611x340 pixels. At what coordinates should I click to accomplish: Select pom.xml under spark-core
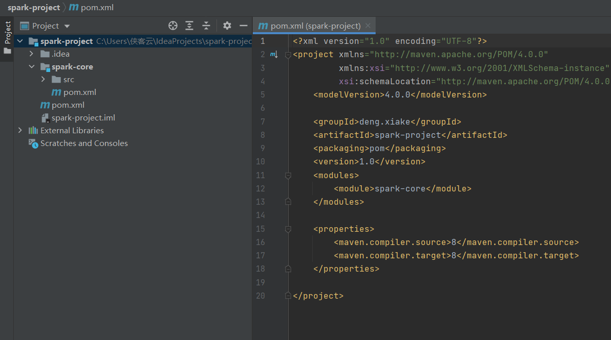click(x=79, y=92)
